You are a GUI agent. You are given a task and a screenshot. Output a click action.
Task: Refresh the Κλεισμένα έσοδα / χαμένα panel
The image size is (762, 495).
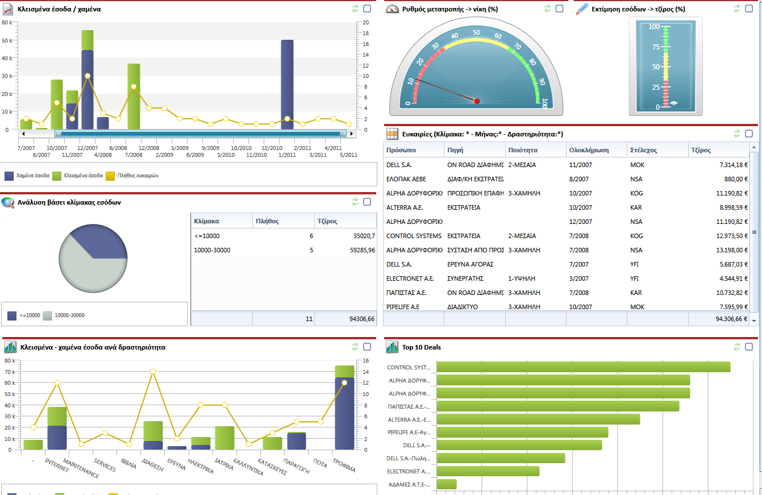click(x=356, y=9)
